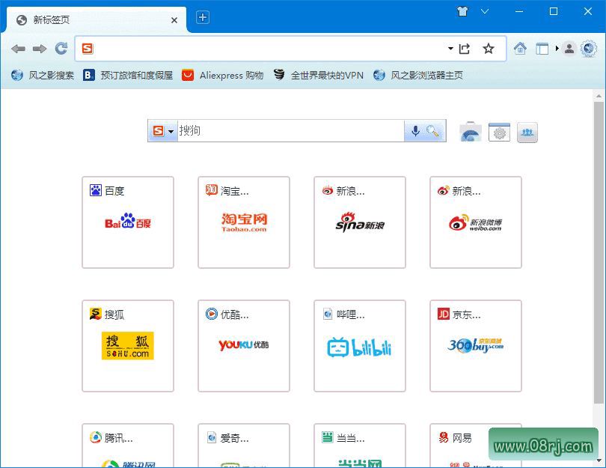Open the 哔哩 bilibili speed dial tile
Viewport: 606px width, 468px height.
[360, 346]
